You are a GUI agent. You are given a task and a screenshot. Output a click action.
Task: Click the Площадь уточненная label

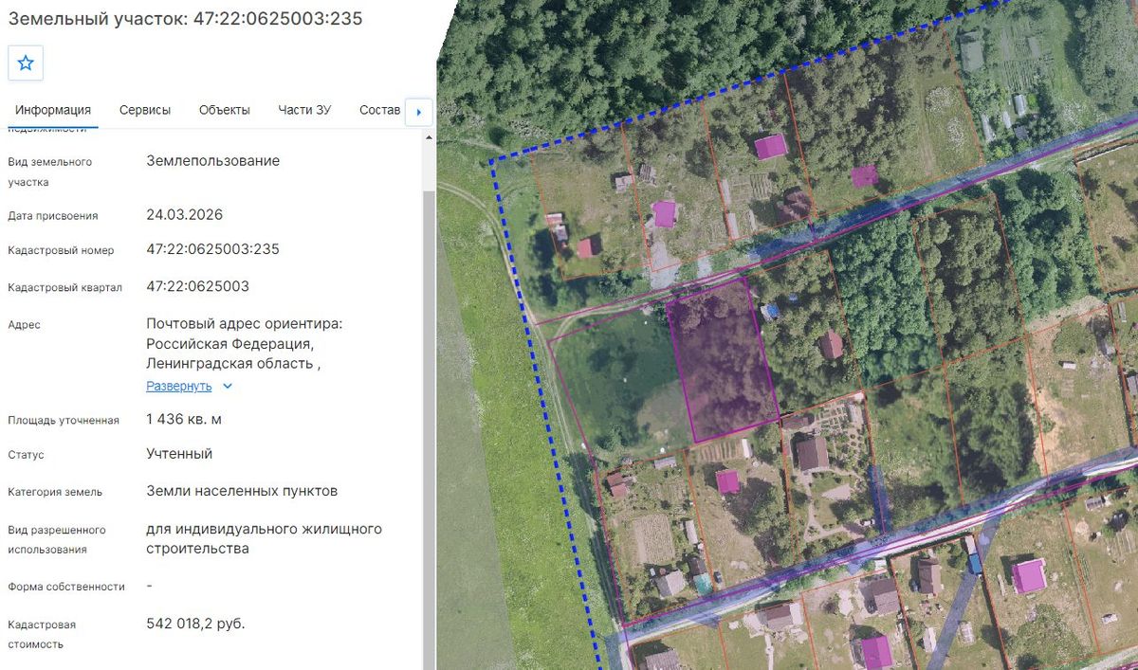coord(64,420)
